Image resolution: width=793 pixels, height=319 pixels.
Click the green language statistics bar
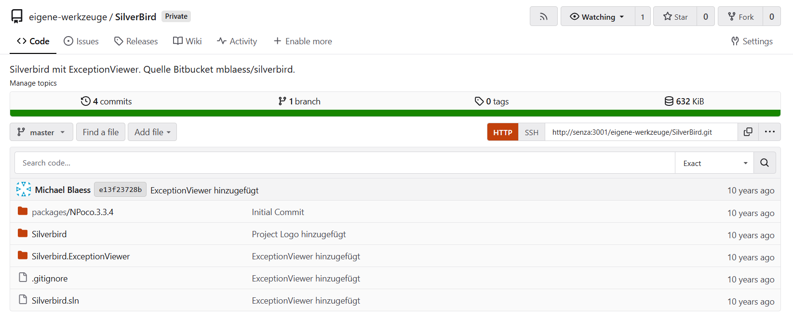pyautogui.click(x=395, y=113)
